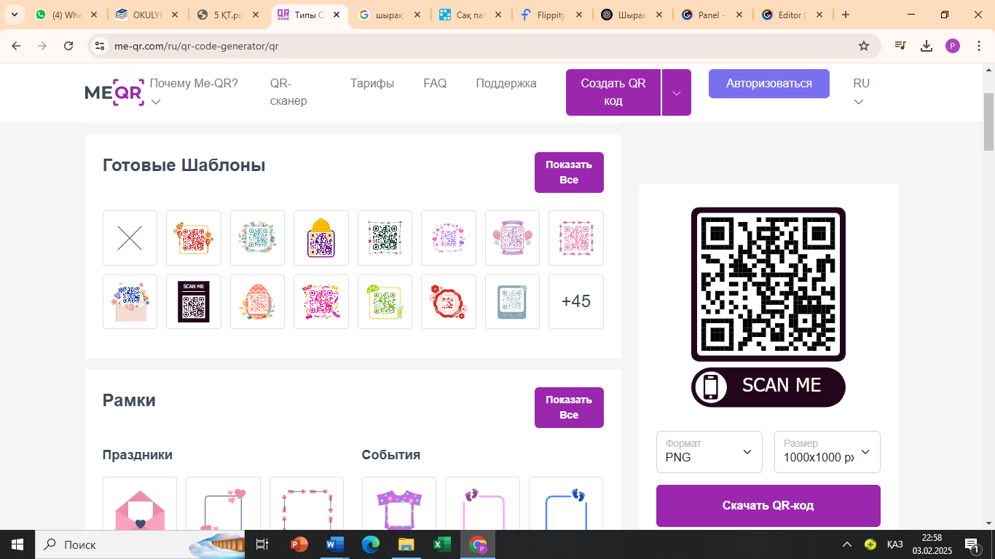Reload the current page
This screenshot has height=559, width=995.
point(68,46)
